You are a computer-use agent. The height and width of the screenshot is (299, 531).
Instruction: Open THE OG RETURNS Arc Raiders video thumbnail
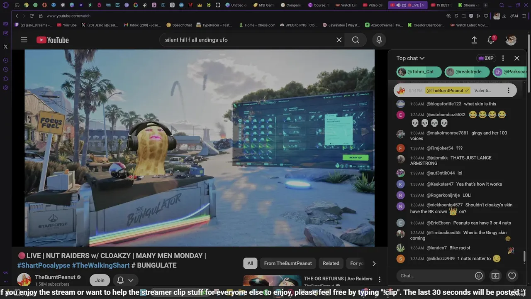click(x=272, y=281)
